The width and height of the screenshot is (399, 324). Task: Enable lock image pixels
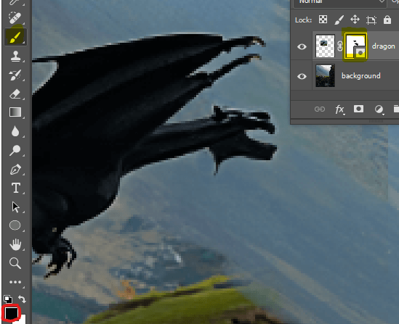coord(339,20)
